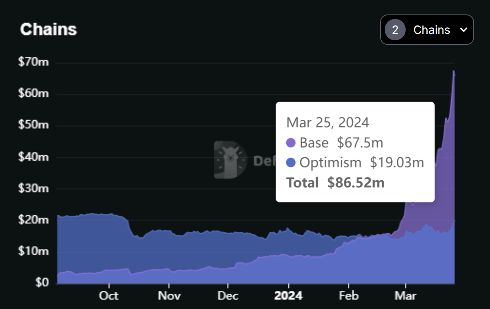490x309 pixels.
Task: Click the Base $67.5m tooltip value
Action: (x=360, y=143)
